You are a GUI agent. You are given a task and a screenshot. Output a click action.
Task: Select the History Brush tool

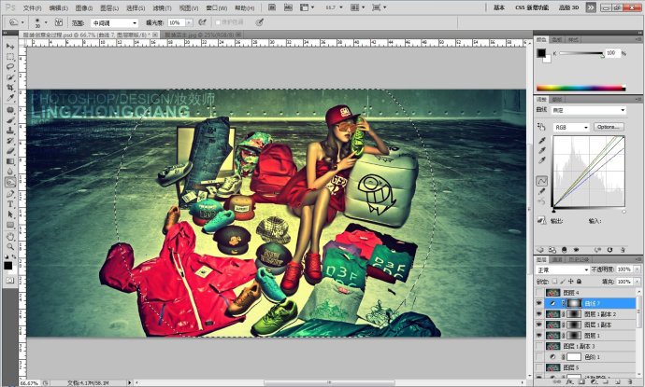pyautogui.click(x=10, y=141)
